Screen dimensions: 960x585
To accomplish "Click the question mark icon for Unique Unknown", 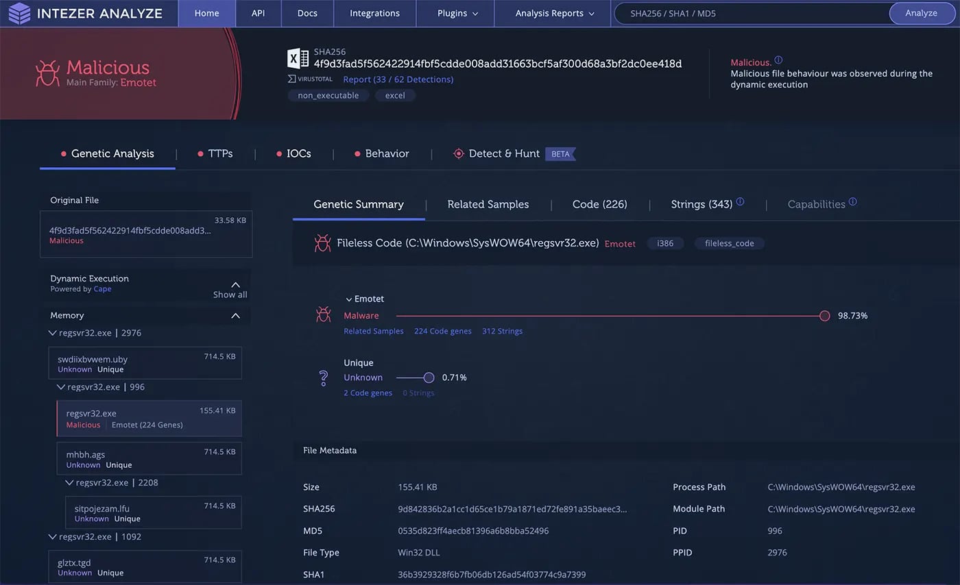I will tap(324, 378).
